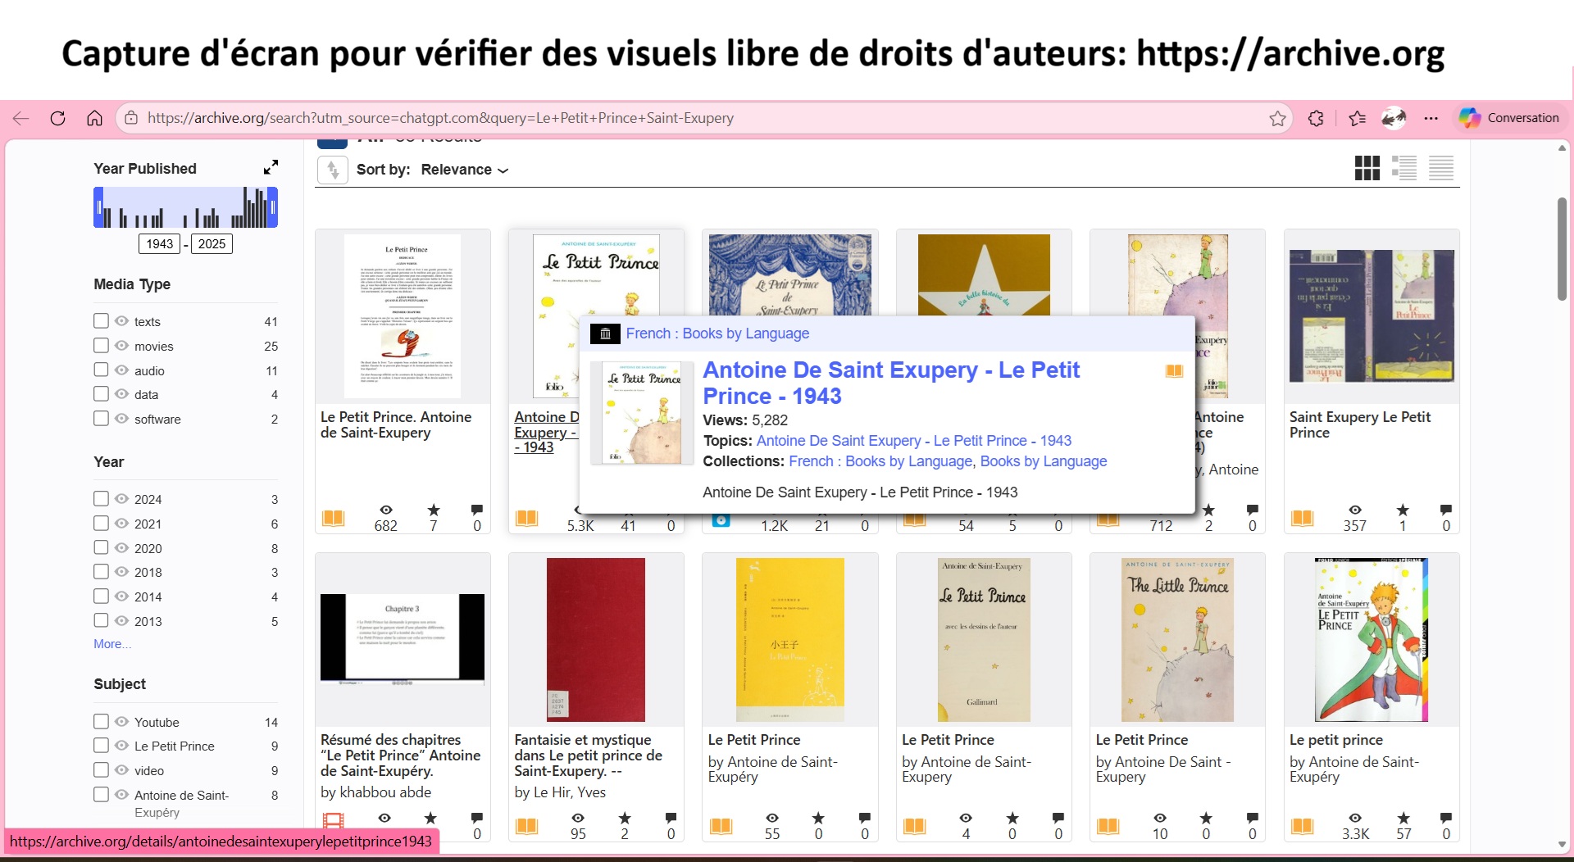Edit the 1943 start year field
Screen dimensions: 1574x862
pyautogui.click(x=160, y=243)
